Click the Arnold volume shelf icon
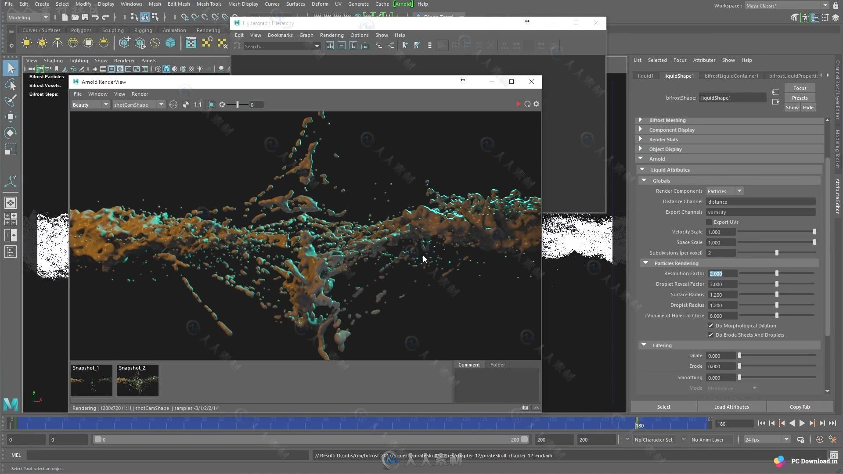 [170, 43]
